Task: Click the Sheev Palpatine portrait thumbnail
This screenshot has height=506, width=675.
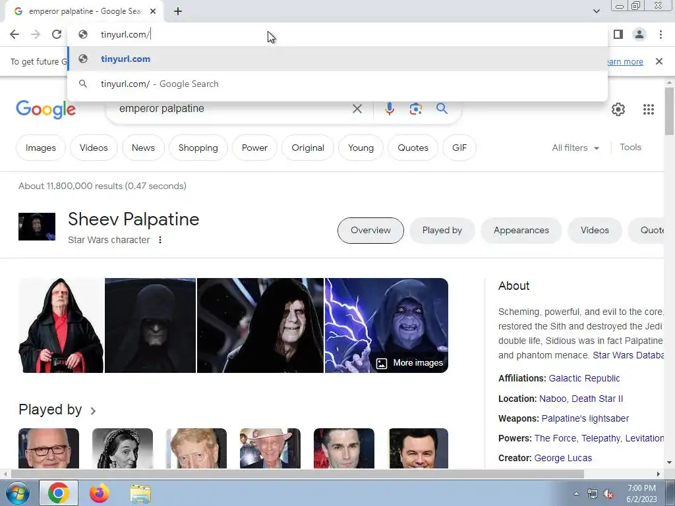Action: [37, 227]
